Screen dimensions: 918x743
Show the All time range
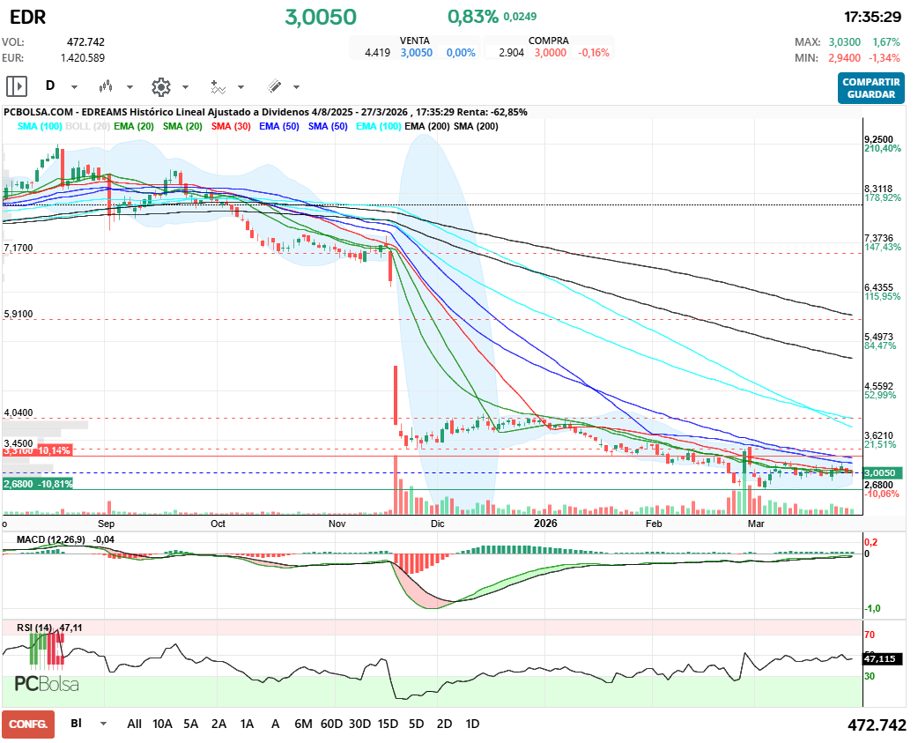click(134, 724)
